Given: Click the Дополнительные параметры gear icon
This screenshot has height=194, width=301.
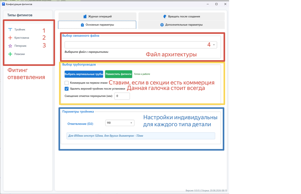Looking at the screenshot, I should pos(162,25).
